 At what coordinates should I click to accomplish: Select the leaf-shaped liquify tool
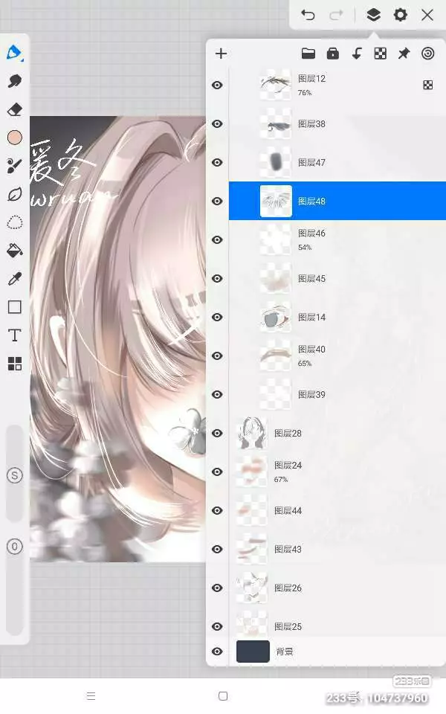coord(15,194)
